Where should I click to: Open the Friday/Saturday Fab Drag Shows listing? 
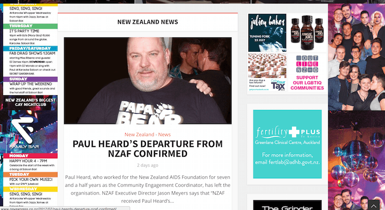[30, 61]
